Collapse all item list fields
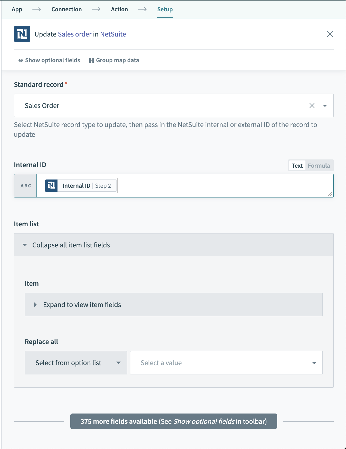 (x=71, y=245)
